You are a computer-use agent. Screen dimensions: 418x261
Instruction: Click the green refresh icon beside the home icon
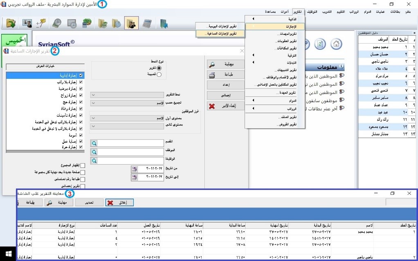tap(321, 44)
